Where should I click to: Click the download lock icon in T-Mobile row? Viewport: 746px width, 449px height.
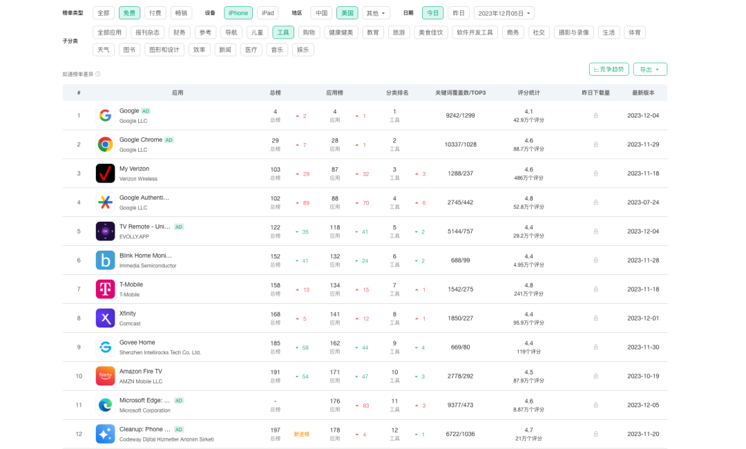pyautogui.click(x=595, y=289)
